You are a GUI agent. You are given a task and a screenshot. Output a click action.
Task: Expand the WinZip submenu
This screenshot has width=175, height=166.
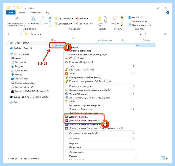(x=133, y=101)
